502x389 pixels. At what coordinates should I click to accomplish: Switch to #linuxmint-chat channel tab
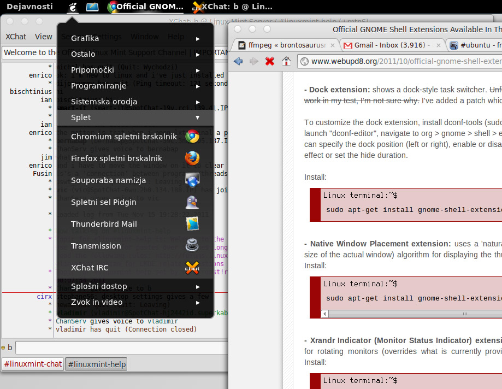coord(33,364)
